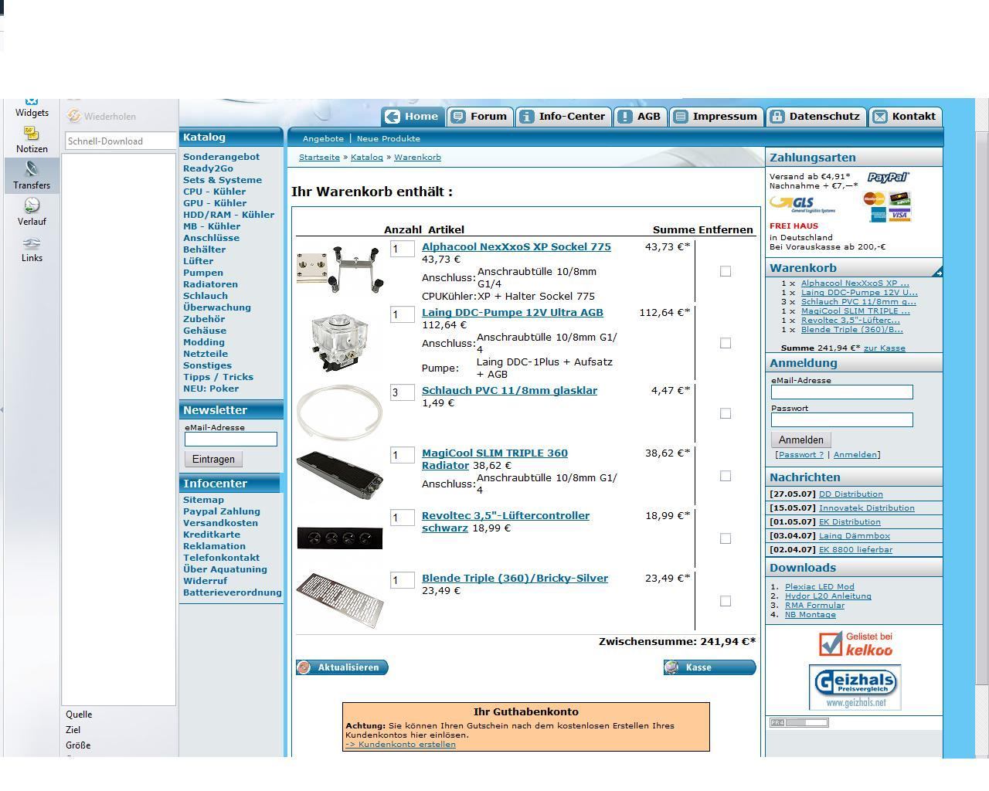Screen dimensions: 989x791
Task: Open the Info-Center tab
Action: pos(563,117)
